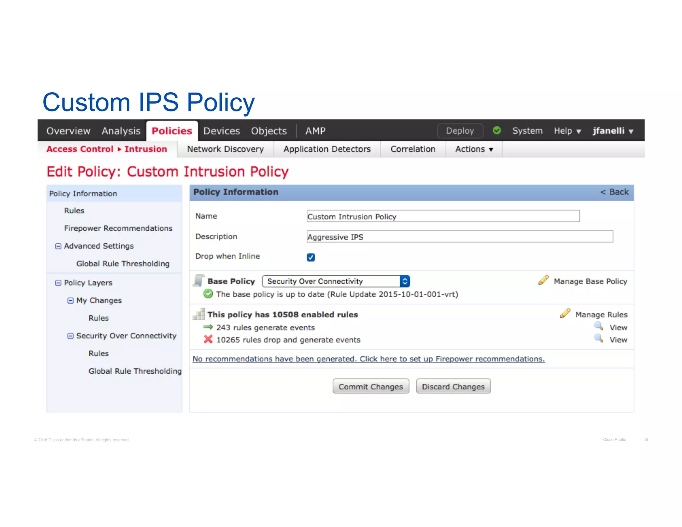682x527 pixels.
Task: Click the Intrusion breadcrumb
Action: (x=146, y=149)
